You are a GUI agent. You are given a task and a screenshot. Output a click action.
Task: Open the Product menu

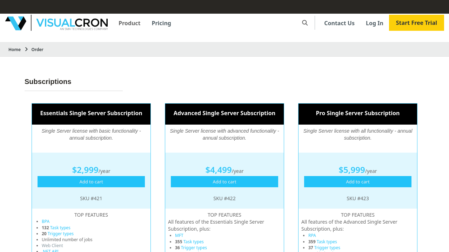click(x=129, y=23)
